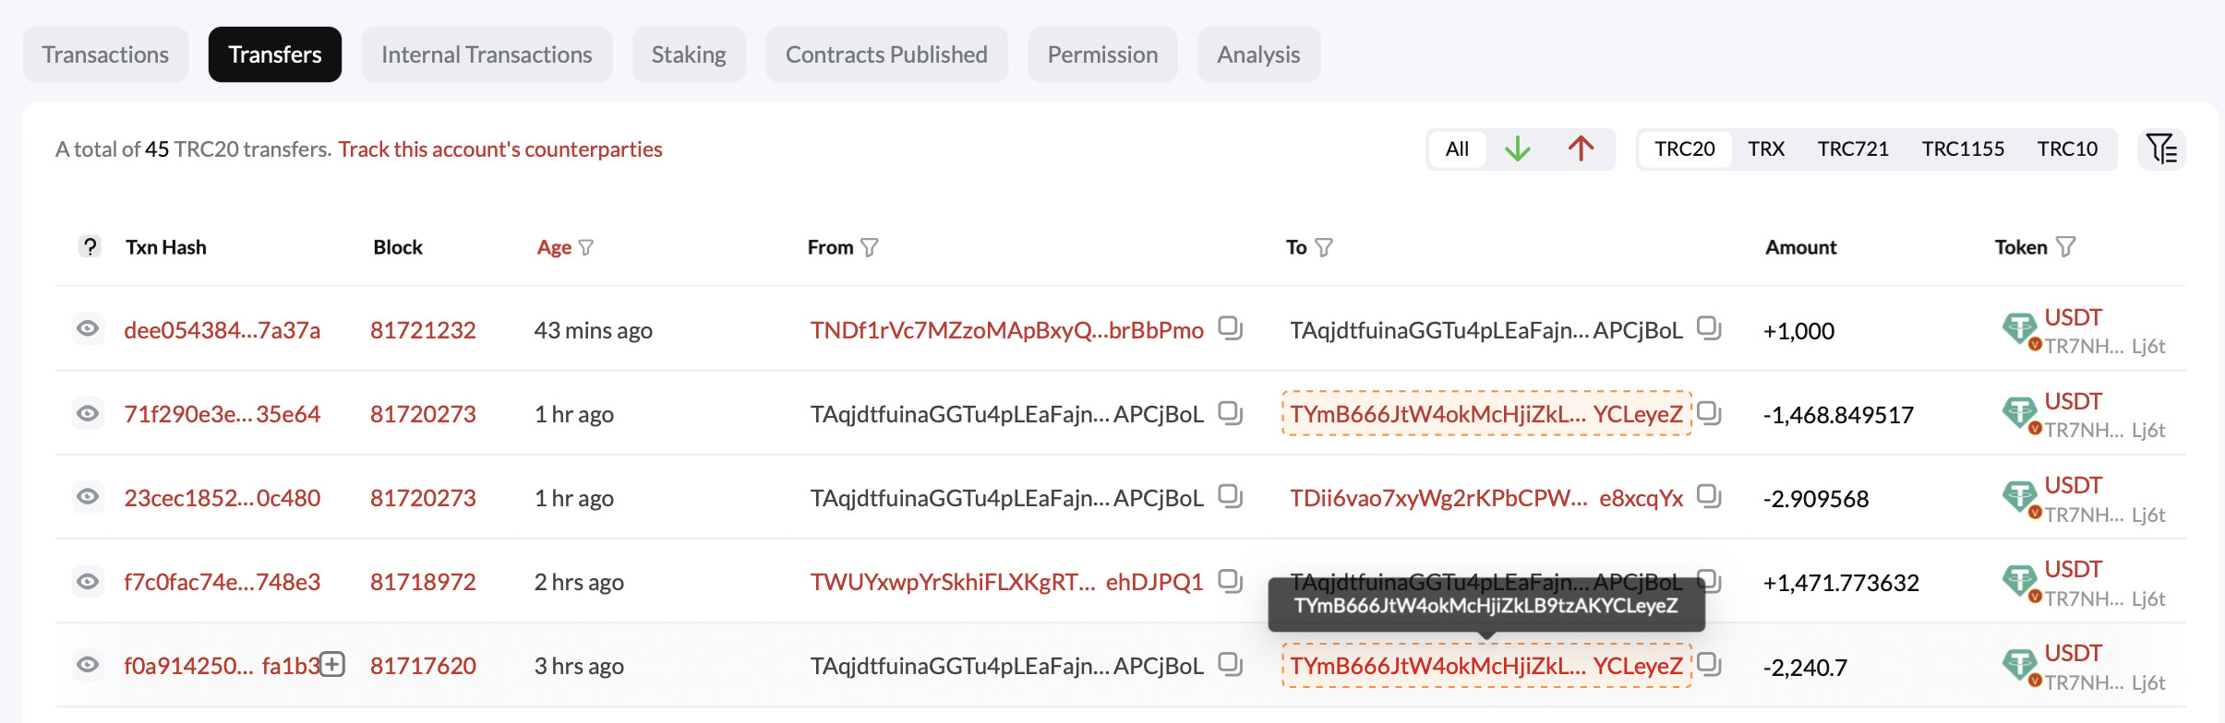Screen dimensions: 2225x723
Task: Open USDT token in -1,468.849517 row
Action: point(2073,401)
